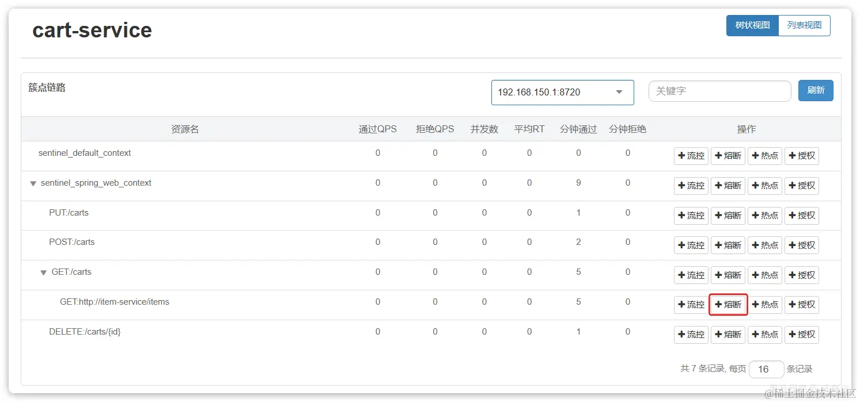Click the 资源名 column header
860x403 pixels.
click(x=185, y=129)
